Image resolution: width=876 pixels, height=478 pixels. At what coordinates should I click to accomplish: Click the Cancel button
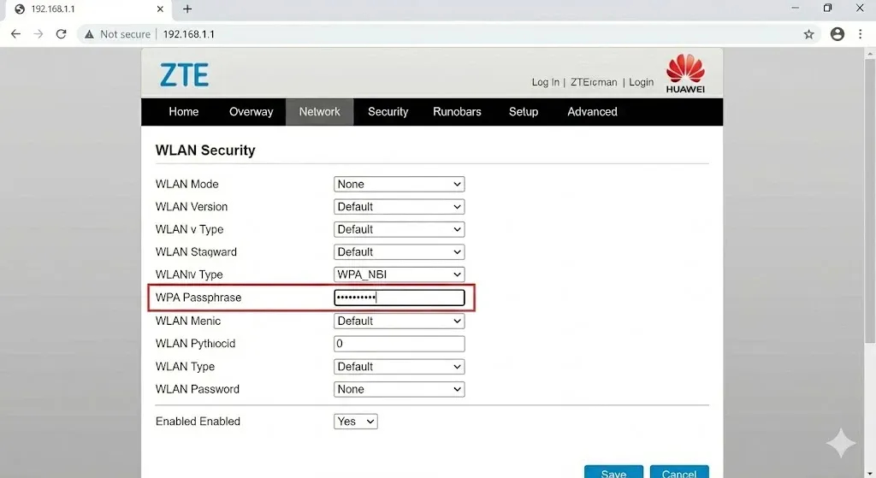(679, 472)
